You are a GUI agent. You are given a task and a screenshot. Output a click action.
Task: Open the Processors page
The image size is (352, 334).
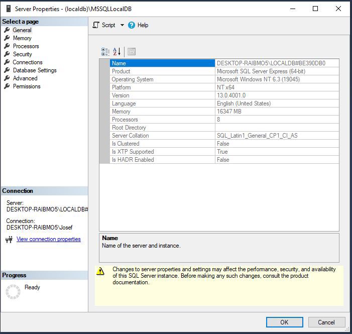pyautogui.click(x=26, y=46)
